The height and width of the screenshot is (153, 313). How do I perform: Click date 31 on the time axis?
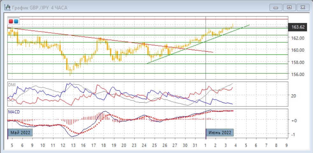pos(195,145)
